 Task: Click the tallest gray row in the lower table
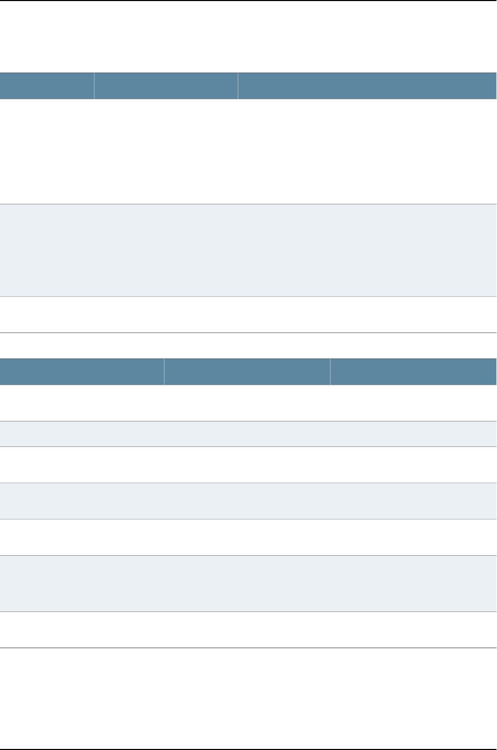coord(248,583)
